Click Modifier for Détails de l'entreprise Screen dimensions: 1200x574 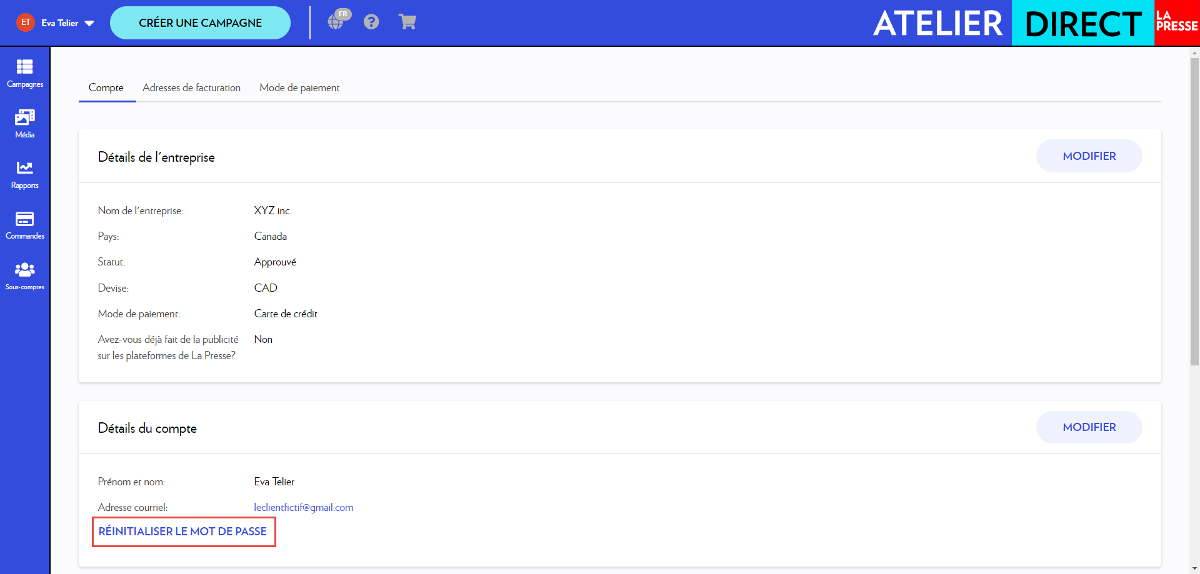(1089, 156)
